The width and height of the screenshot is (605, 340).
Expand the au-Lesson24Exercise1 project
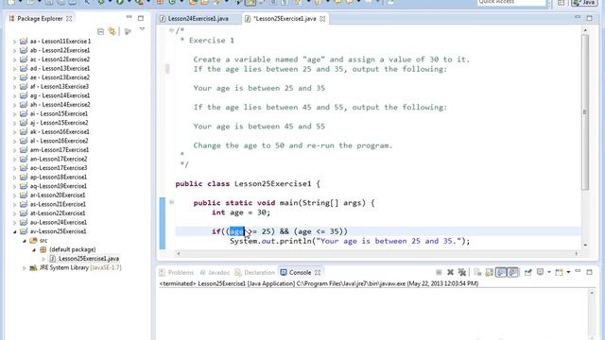[x=15, y=223]
